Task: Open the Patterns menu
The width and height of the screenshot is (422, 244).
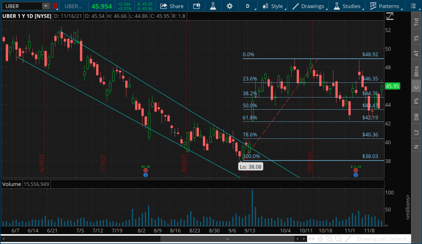Action: (x=384, y=6)
